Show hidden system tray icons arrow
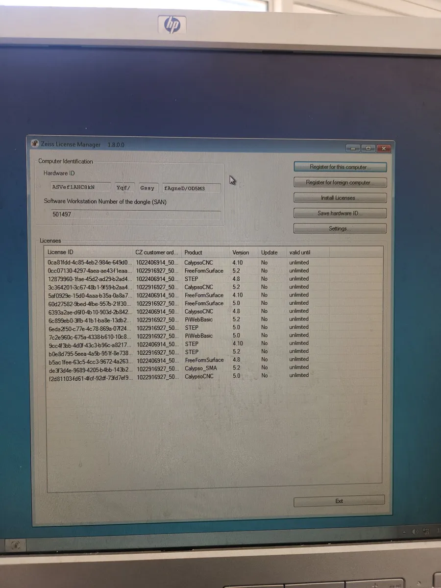This screenshot has height=588, width=441. pyautogui.click(x=405, y=532)
